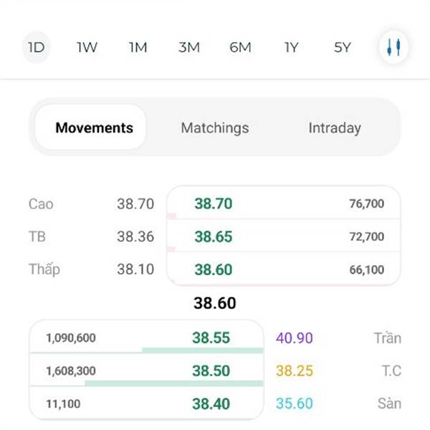Tap the 38.65 ask price row

point(284,236)
